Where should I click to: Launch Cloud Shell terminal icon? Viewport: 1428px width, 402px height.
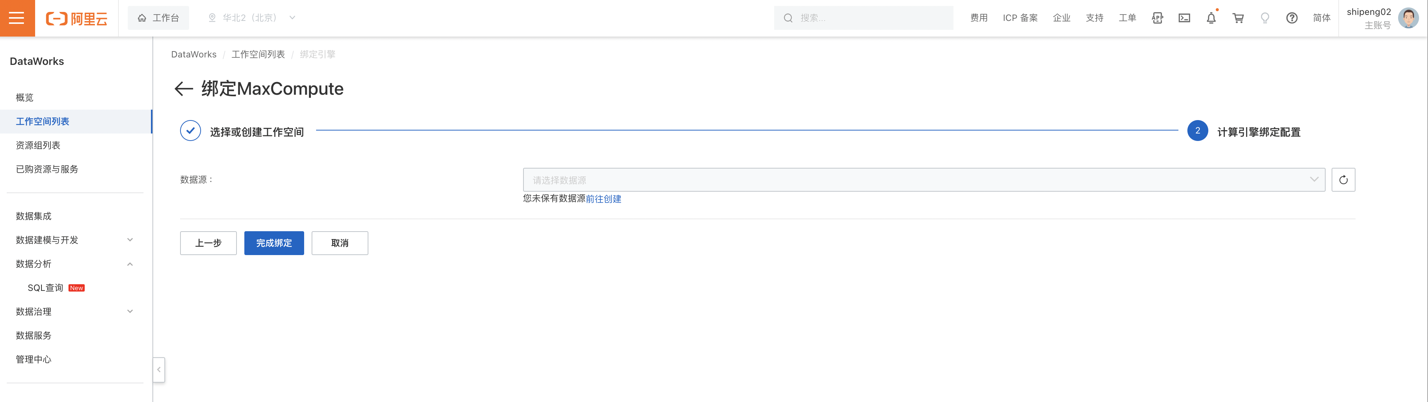point(1184,18)
